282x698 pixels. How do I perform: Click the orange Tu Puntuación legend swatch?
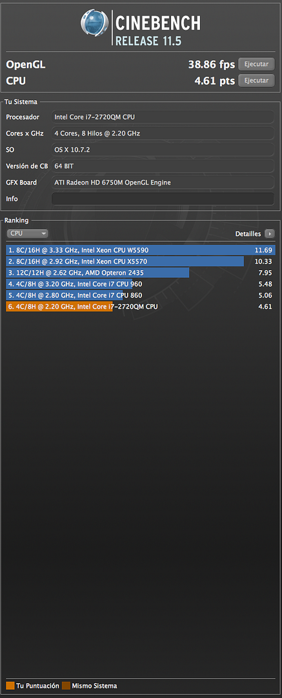click(10, 686)
